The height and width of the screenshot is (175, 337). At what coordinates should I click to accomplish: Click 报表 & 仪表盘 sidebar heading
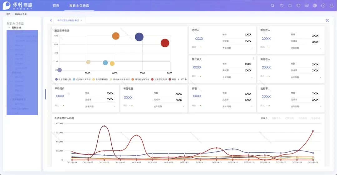[15, 23]
